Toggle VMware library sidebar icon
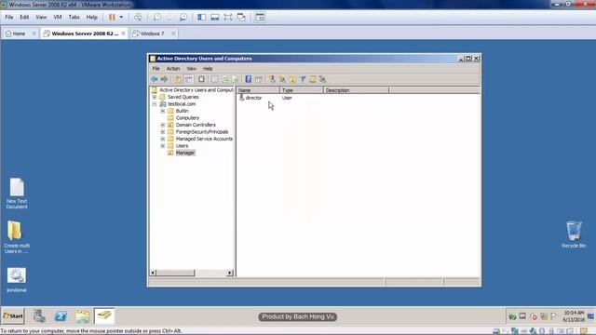Viewport: 596px width, 335px height. click(x=201, y=17)
